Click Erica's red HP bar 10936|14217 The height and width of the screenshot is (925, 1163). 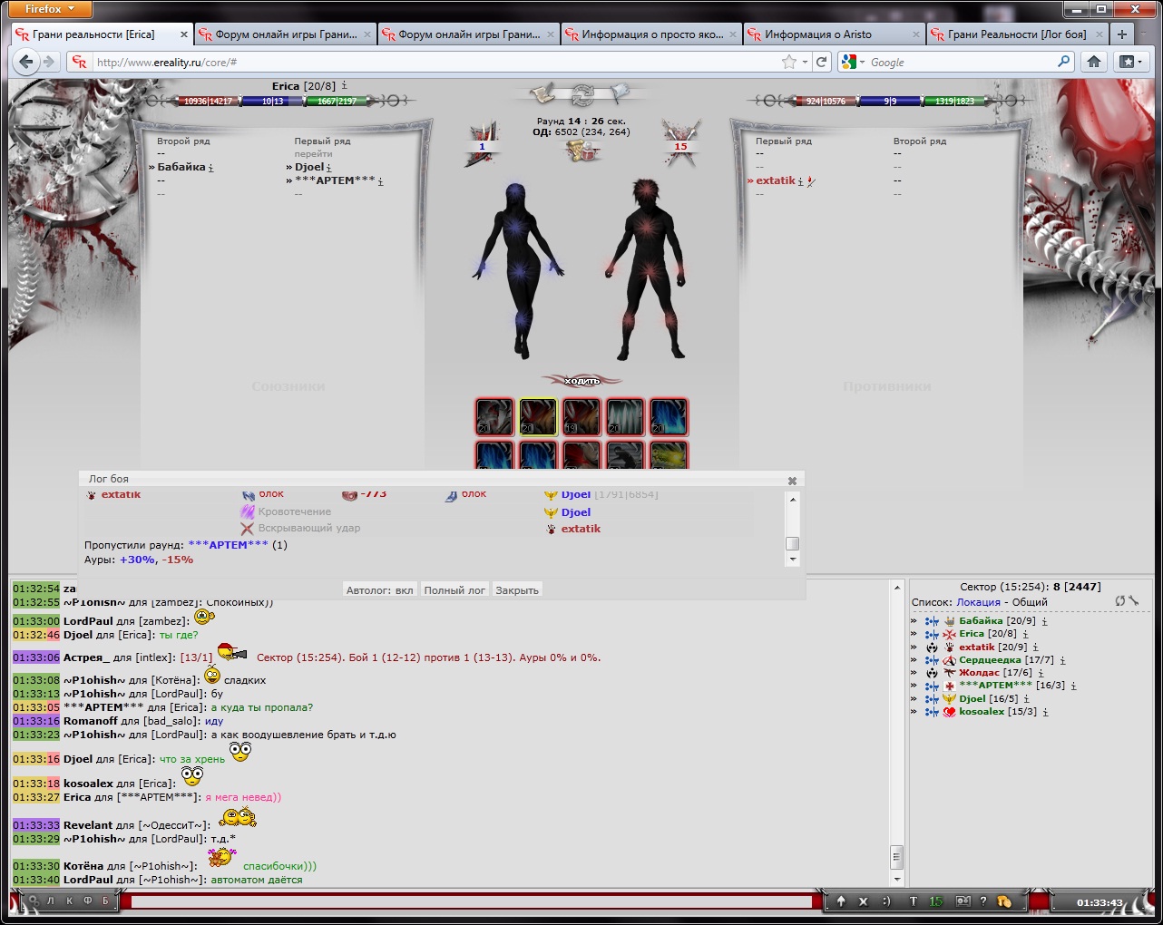tap(208, 102)
